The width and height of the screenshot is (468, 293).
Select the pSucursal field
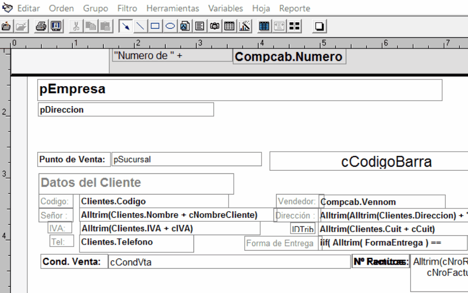coord(187,159)
